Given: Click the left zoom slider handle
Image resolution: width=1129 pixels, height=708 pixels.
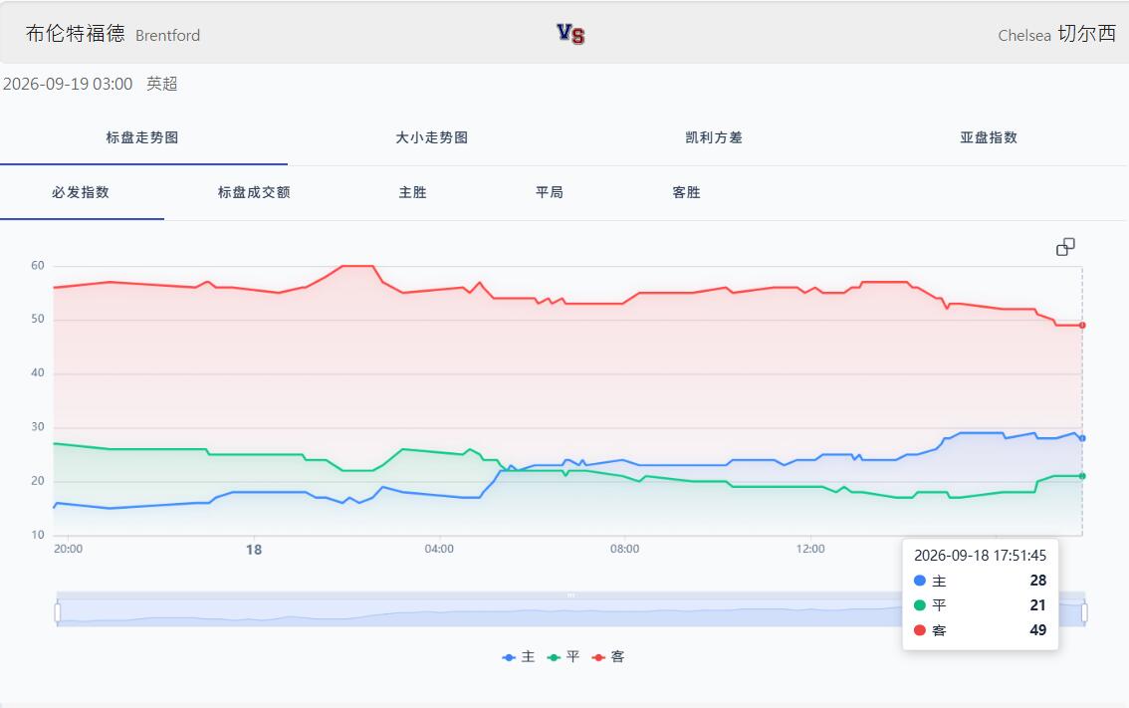Looking at the screenshot, I should [58, 613].
